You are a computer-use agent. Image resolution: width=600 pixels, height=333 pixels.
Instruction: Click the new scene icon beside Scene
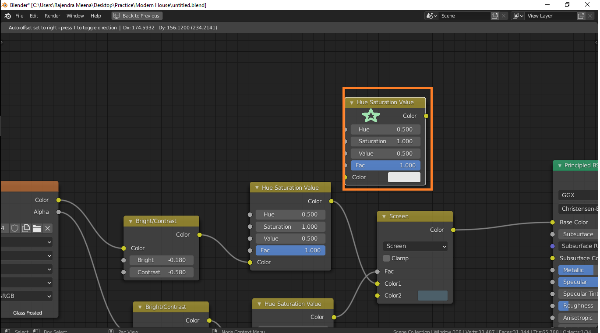pos(495,16)
